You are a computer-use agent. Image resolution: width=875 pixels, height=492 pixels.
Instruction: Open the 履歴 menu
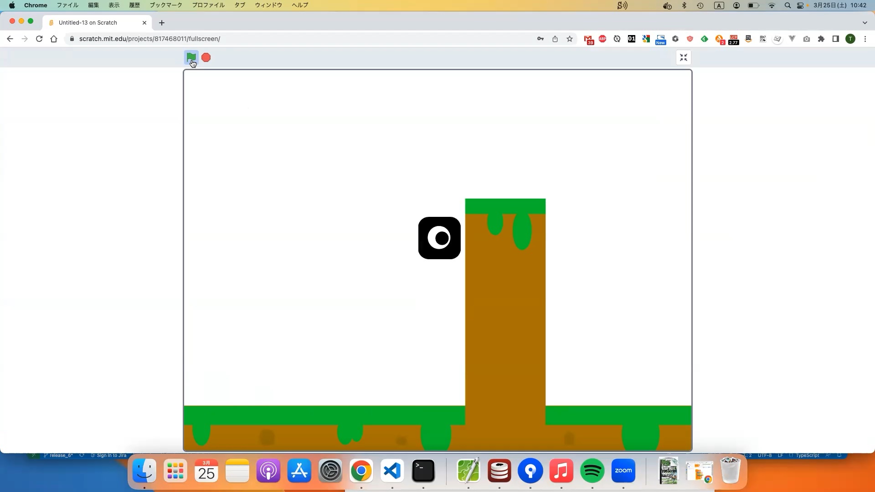click(134, 5)
